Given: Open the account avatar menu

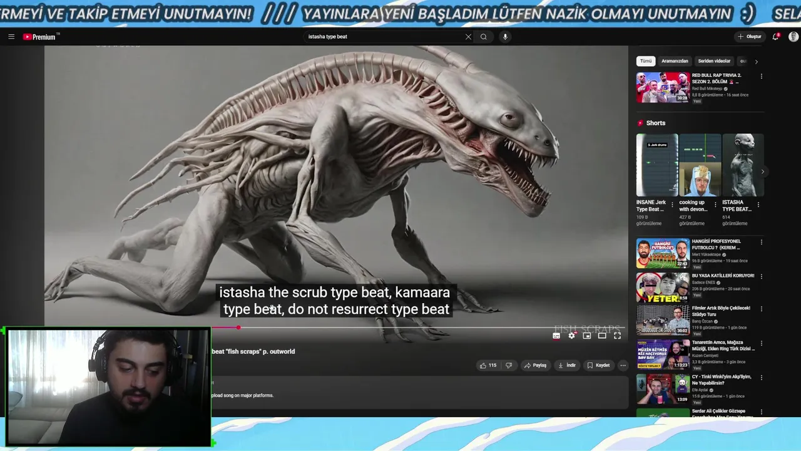Looking at the screenshot, I should point(793,37).
